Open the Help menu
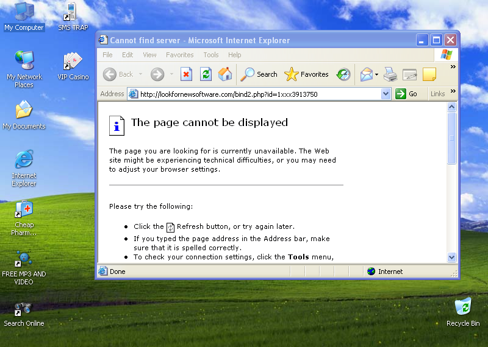Screen dimensions: 488x347 (234, 55)
